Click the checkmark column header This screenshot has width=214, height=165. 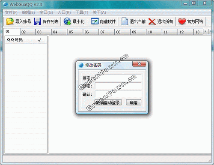click(x=39, y=40)
